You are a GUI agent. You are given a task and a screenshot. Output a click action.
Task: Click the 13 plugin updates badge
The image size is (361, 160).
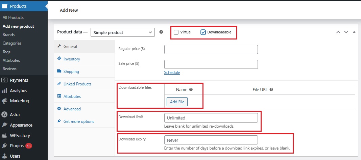pos(28,146)
